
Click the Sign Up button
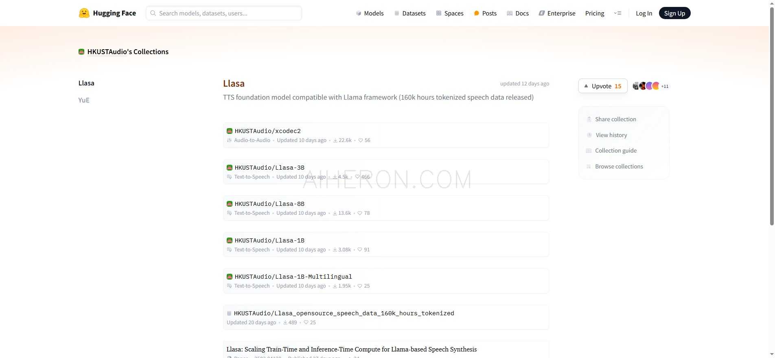(x=674, y=13)
